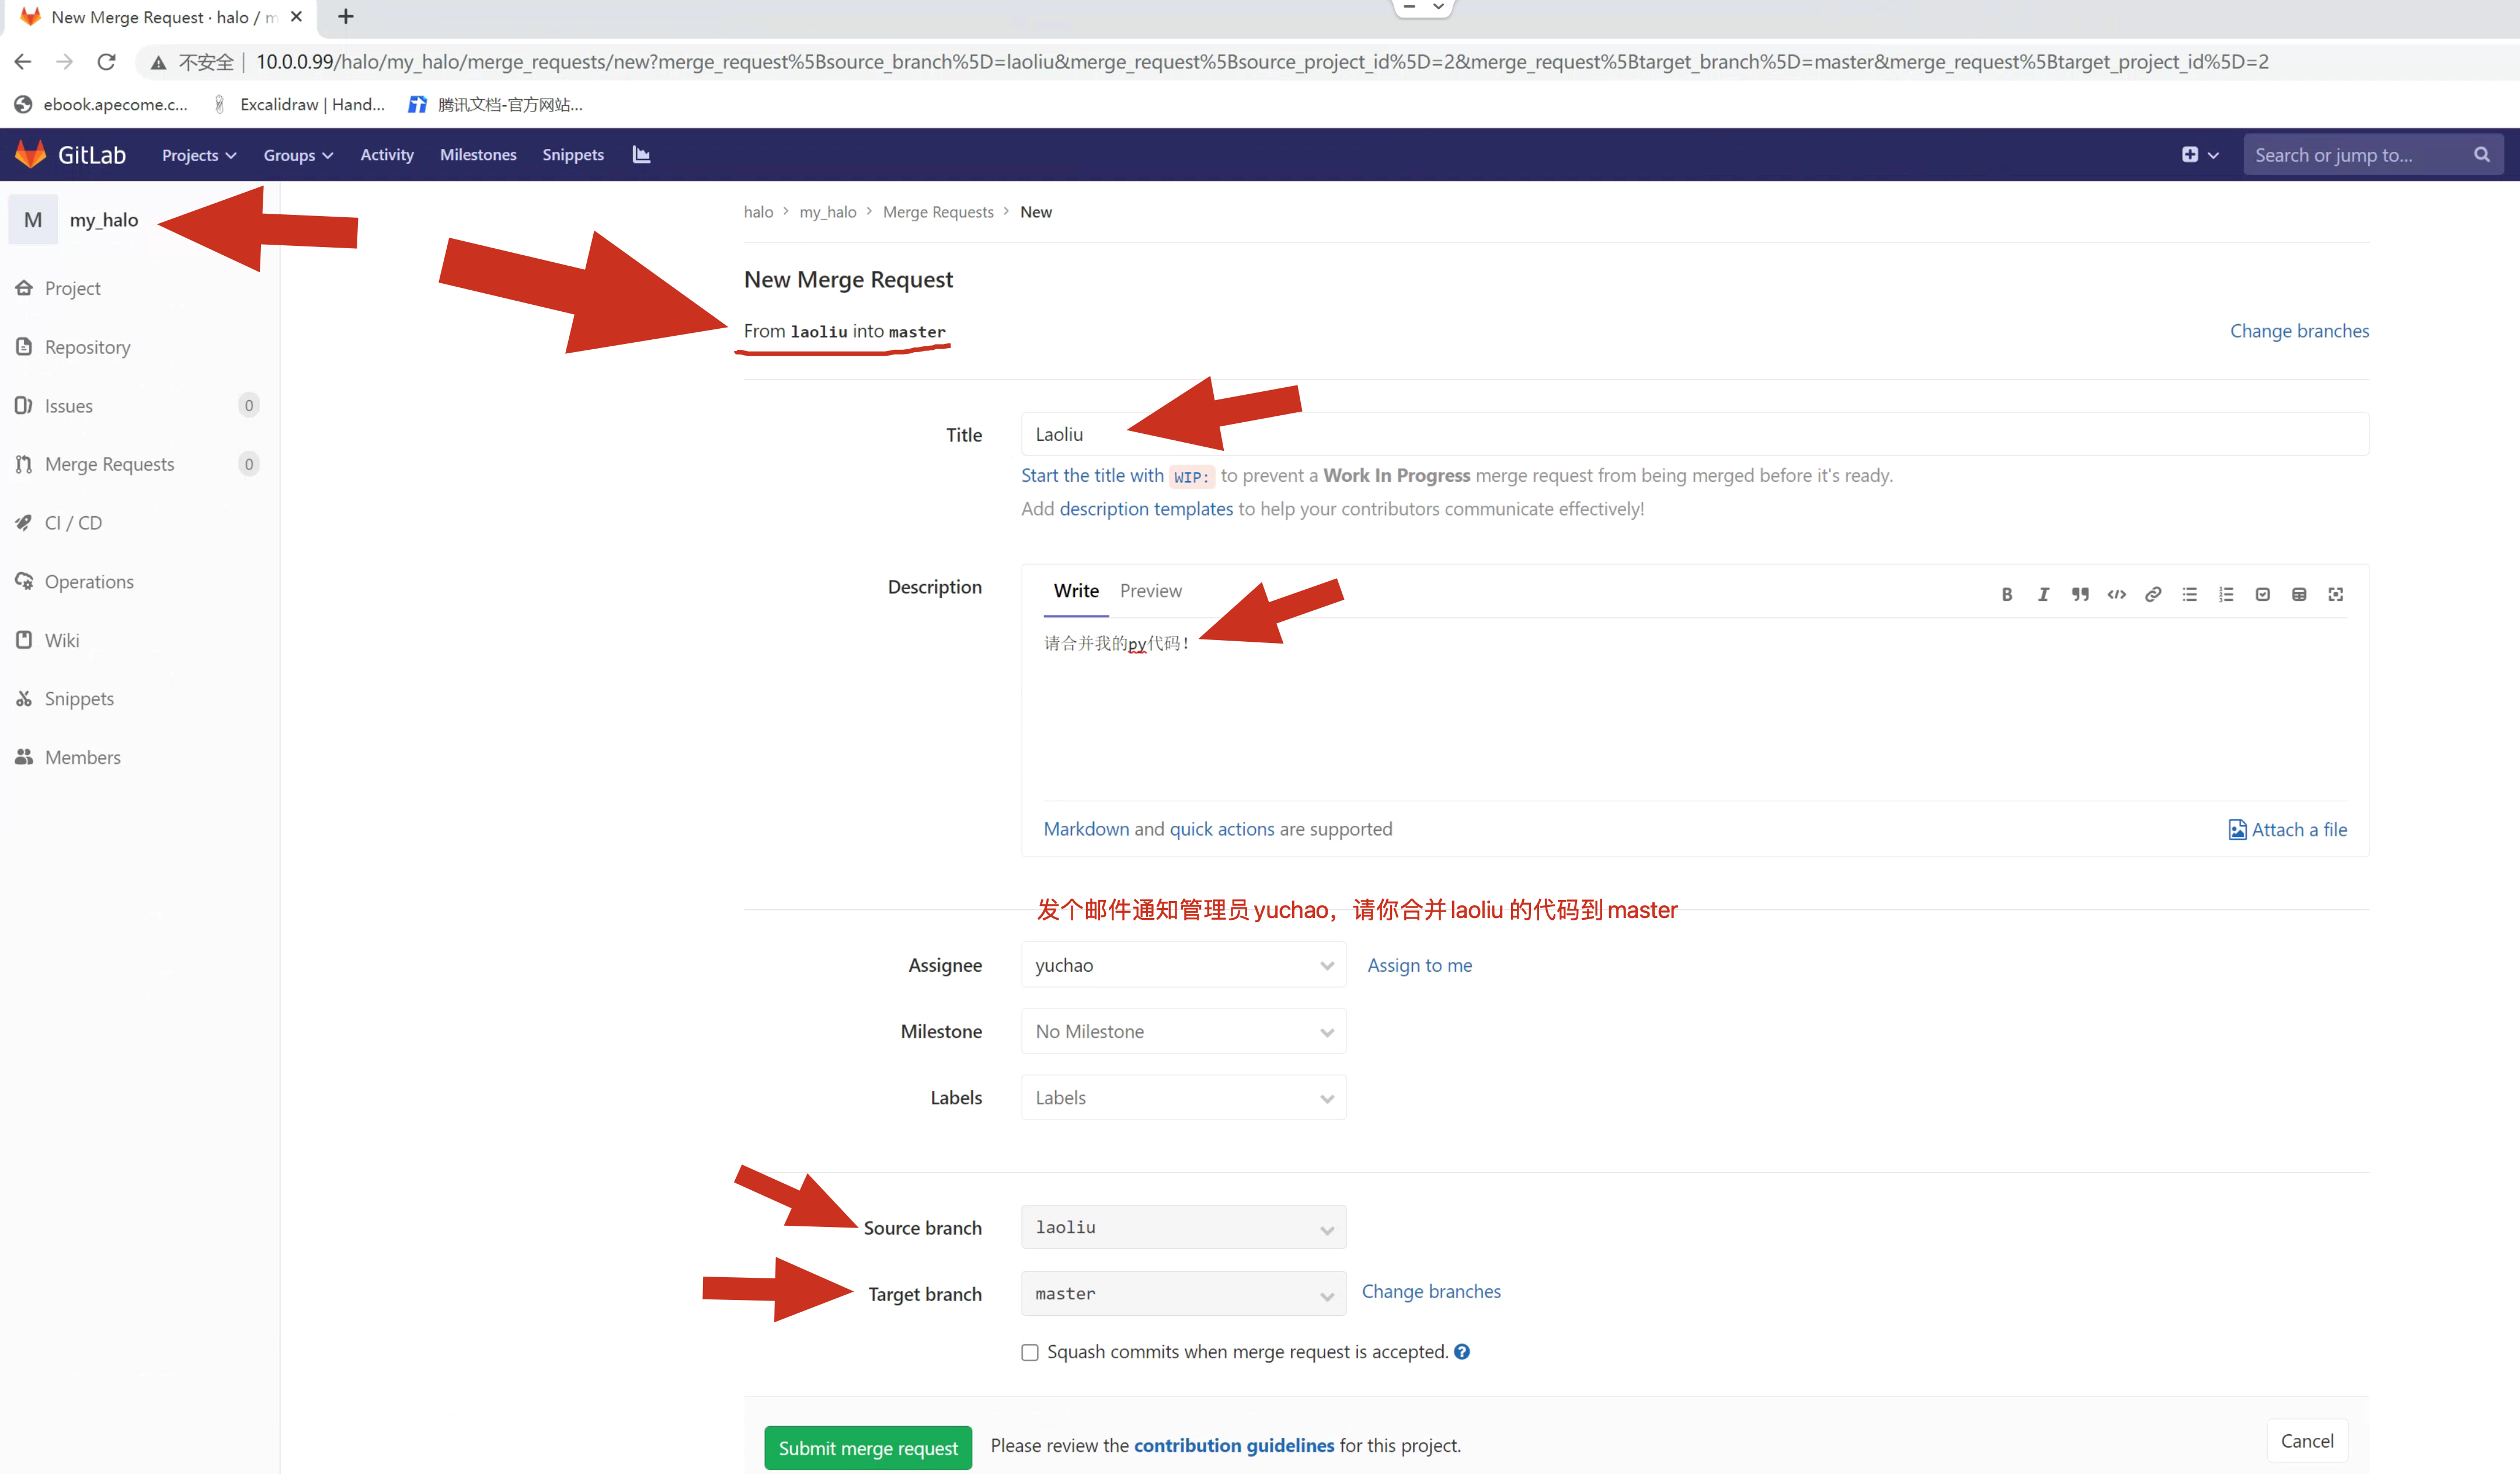Toggle full screen editor mode icon
Viewport: 2520px width, 1474px height.
click(x=2336, y=594)
